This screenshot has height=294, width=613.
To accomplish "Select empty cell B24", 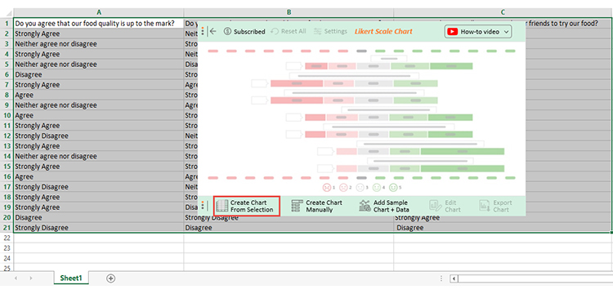I will [x=289, y=258].
